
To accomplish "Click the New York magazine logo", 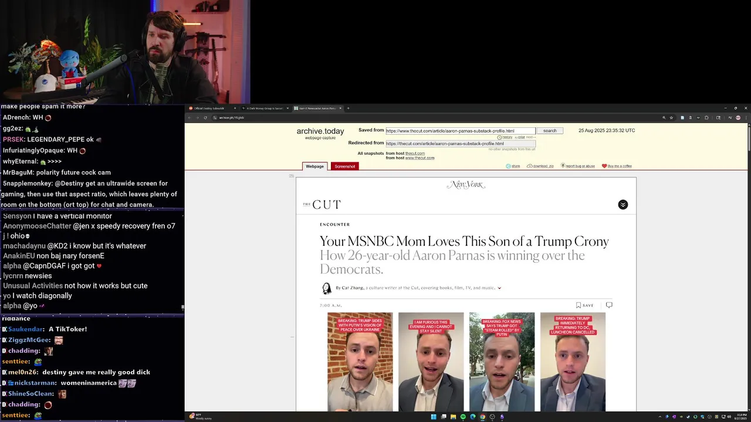I will point(466,185).
